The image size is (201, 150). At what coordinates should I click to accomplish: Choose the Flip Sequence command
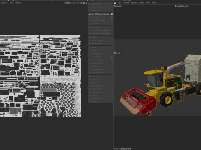pos(100,92)
